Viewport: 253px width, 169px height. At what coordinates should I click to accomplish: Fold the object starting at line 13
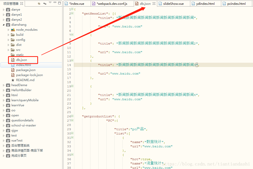click(x=72, y=60)
